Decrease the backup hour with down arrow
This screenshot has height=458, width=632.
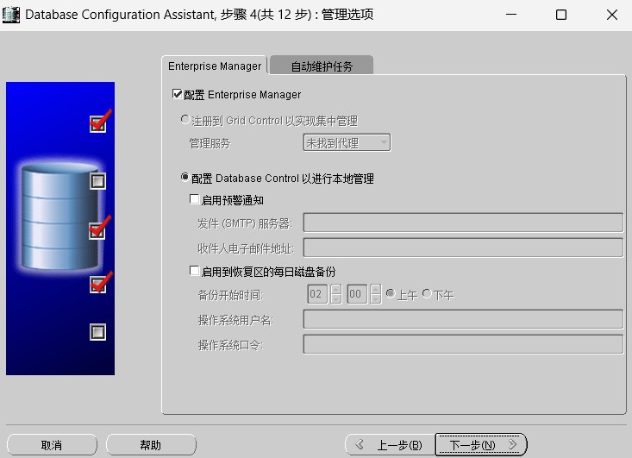pyautogui.click(x=335, y=298)
